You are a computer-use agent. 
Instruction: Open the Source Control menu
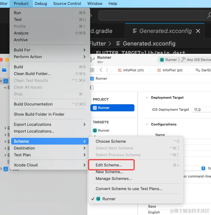click(67, 4)
